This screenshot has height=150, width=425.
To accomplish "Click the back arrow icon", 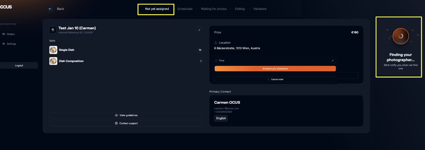I will 50,9.
